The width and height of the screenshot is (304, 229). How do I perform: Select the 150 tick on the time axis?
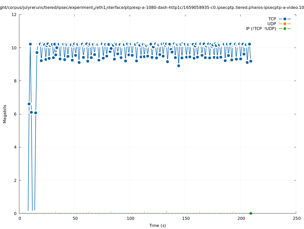[186, 218]
